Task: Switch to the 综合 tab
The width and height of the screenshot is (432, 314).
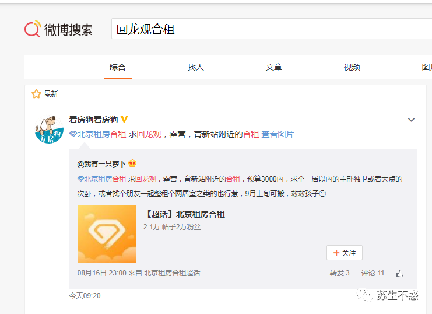Action: 118,67
